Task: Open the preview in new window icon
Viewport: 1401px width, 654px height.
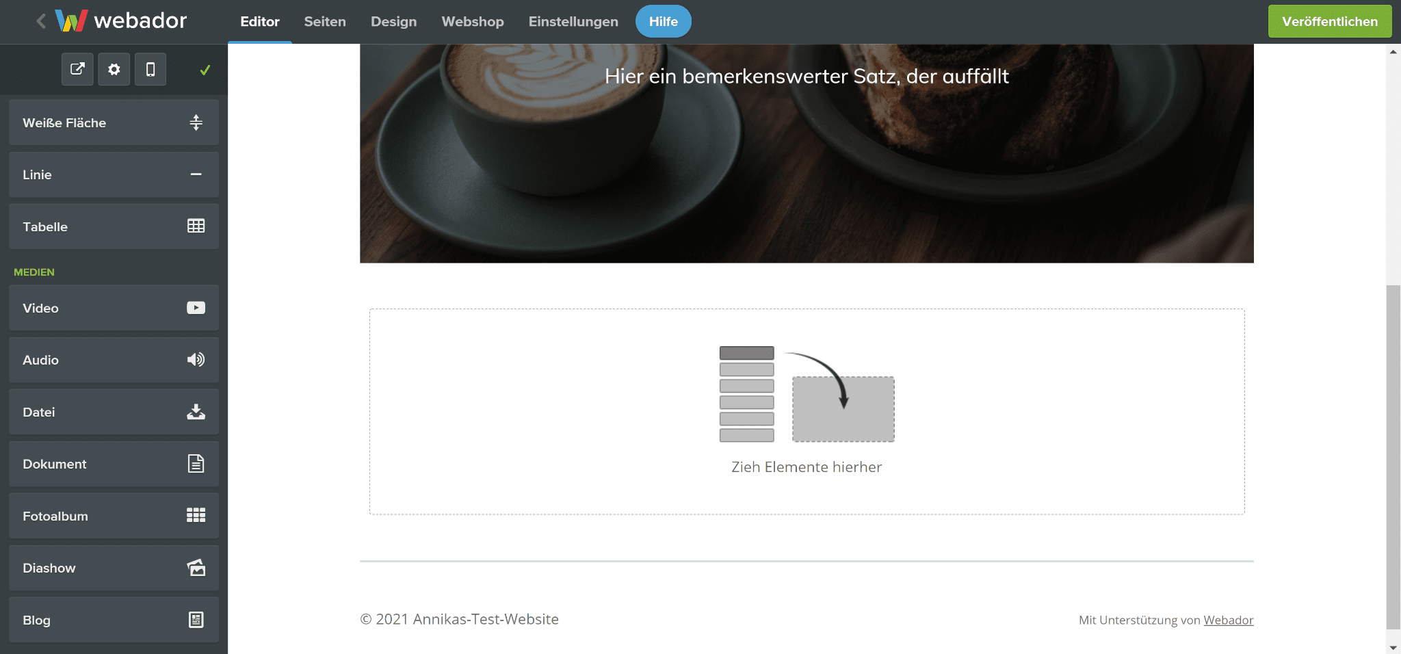Action: 77,69
